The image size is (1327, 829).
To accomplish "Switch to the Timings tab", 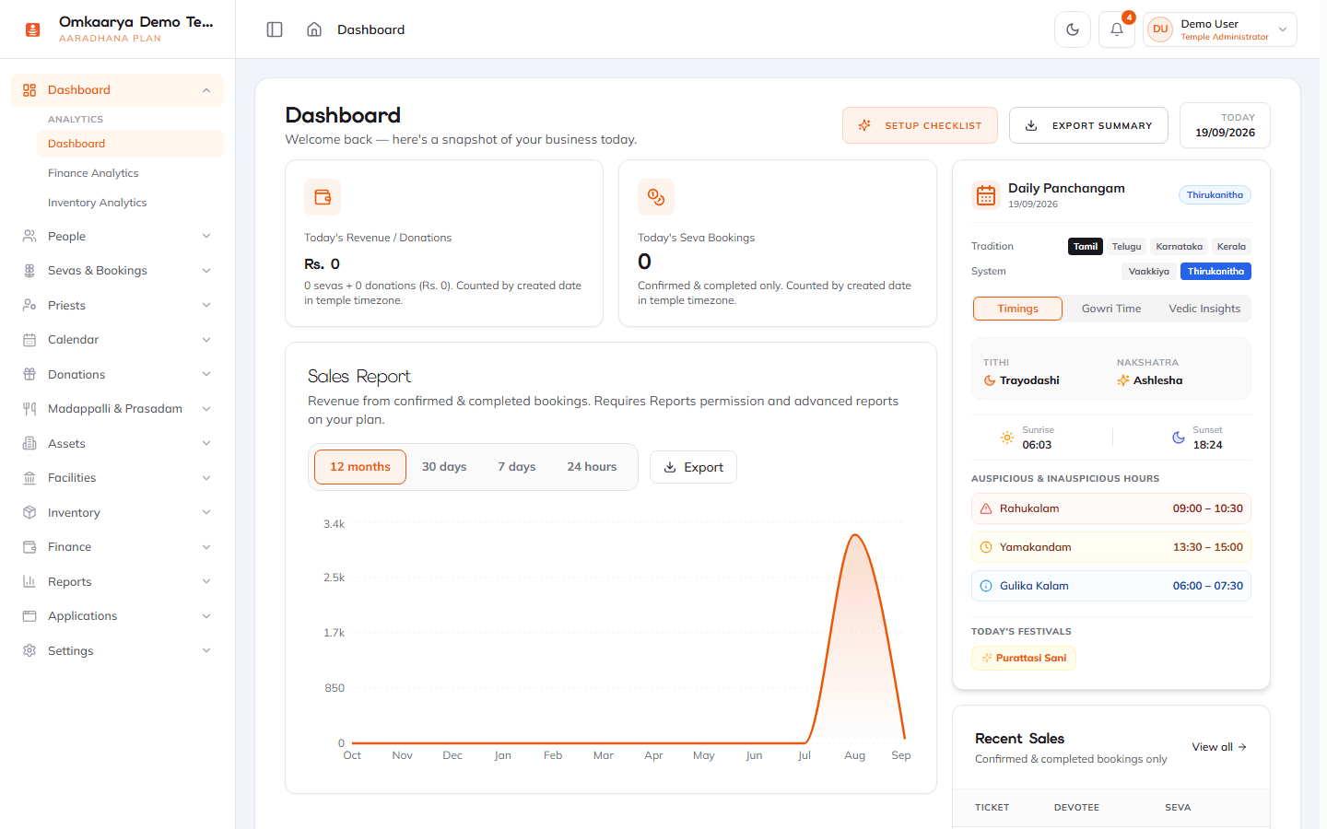I will pyautogui.click(x=1017, y=309).
